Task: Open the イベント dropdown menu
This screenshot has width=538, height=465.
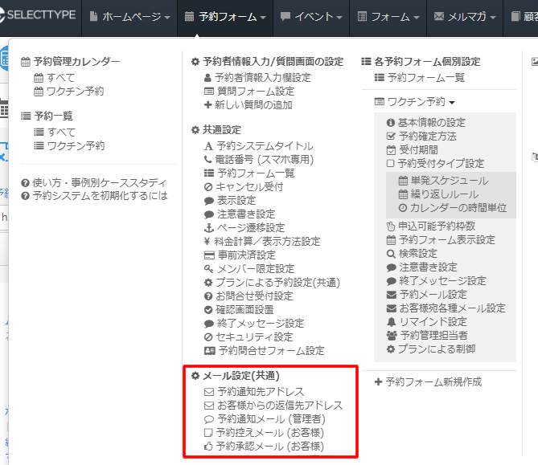Action: (310, 17)
